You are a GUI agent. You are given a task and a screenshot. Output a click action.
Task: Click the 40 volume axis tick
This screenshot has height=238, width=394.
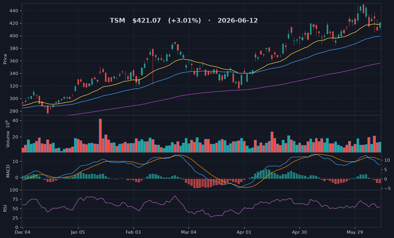[x=16, y=121]
